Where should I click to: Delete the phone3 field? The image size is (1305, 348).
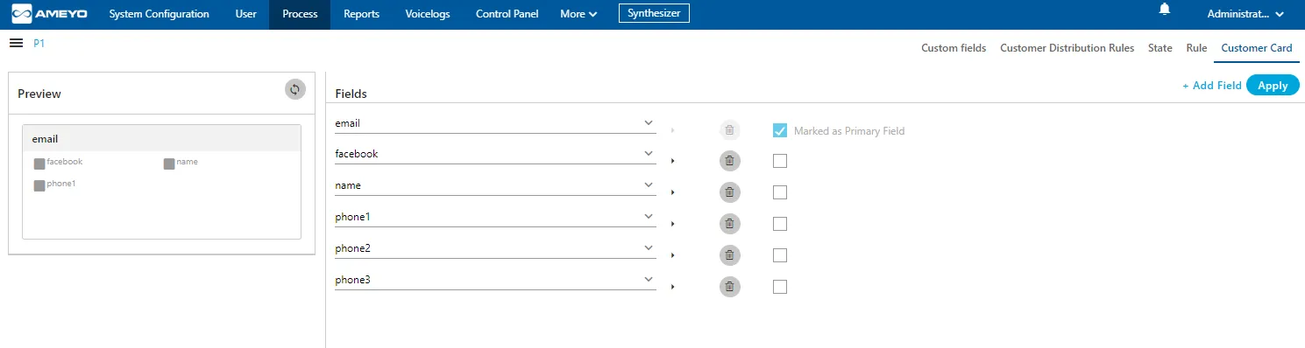click(x=730, y=287)
